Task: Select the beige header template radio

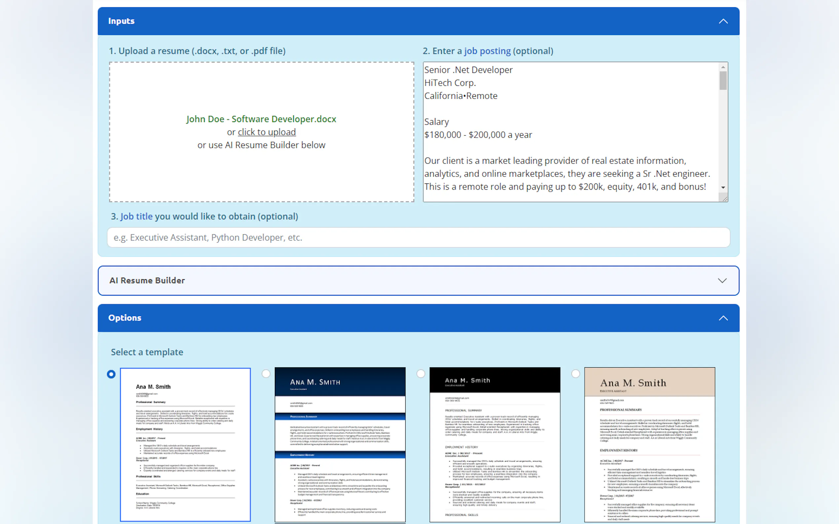Action: pos(575,374)
